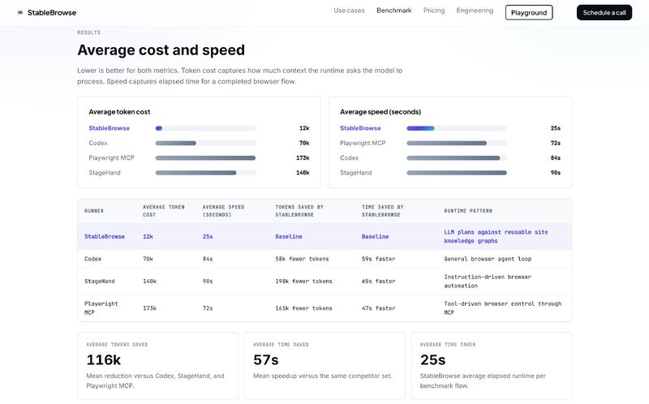Viewport: 649px width, 404px height.
Task: Click "Instruction-driven browser automation" cell
Action: click(488, 282)
